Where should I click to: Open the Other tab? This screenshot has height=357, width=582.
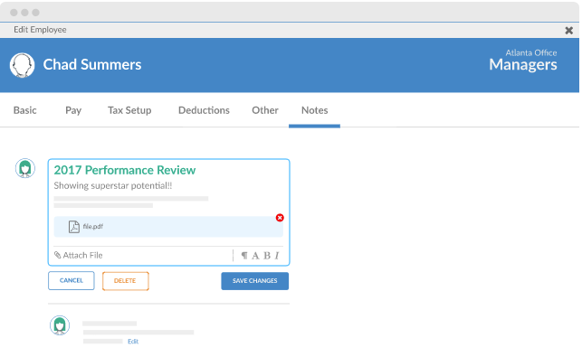265,110
